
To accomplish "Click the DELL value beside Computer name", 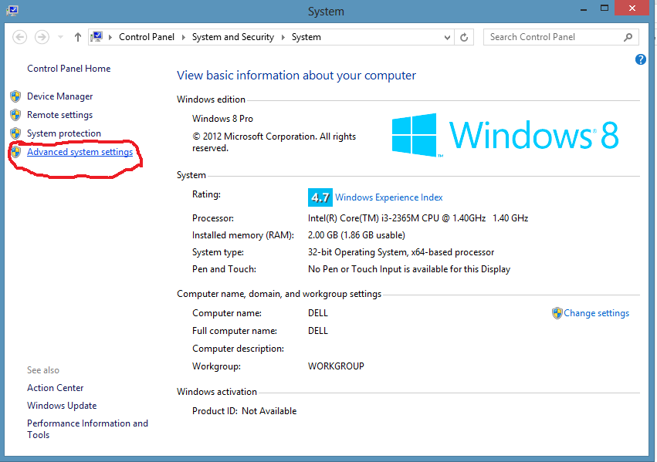I will click(x=318, y=313).
